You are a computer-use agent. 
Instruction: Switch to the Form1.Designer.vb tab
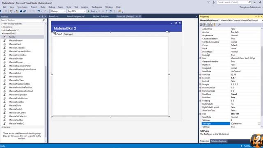(x=76, y=16)
